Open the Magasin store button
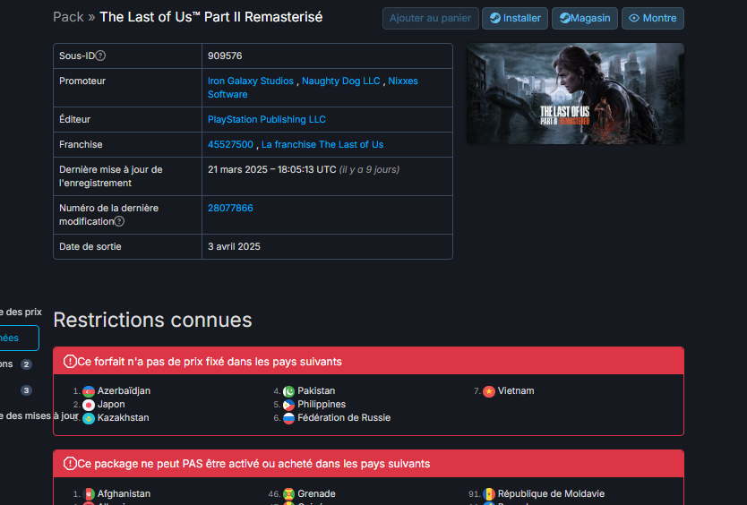 585,18
